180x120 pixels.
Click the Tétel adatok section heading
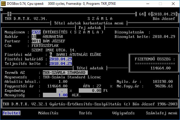pyautogui.click(x=90, y=68)
